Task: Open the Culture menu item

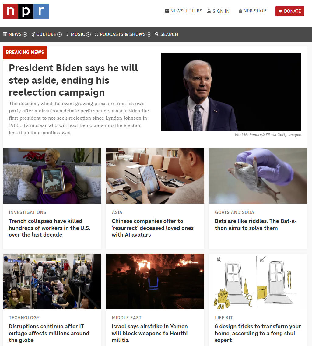Action: coord(46,34)
